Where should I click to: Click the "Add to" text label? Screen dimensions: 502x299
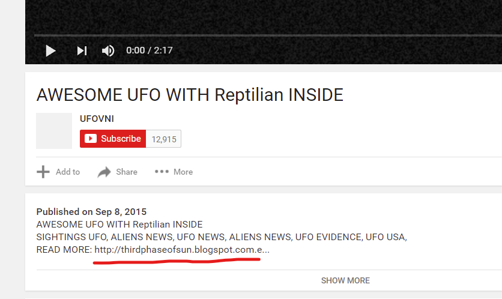(68, 172)
